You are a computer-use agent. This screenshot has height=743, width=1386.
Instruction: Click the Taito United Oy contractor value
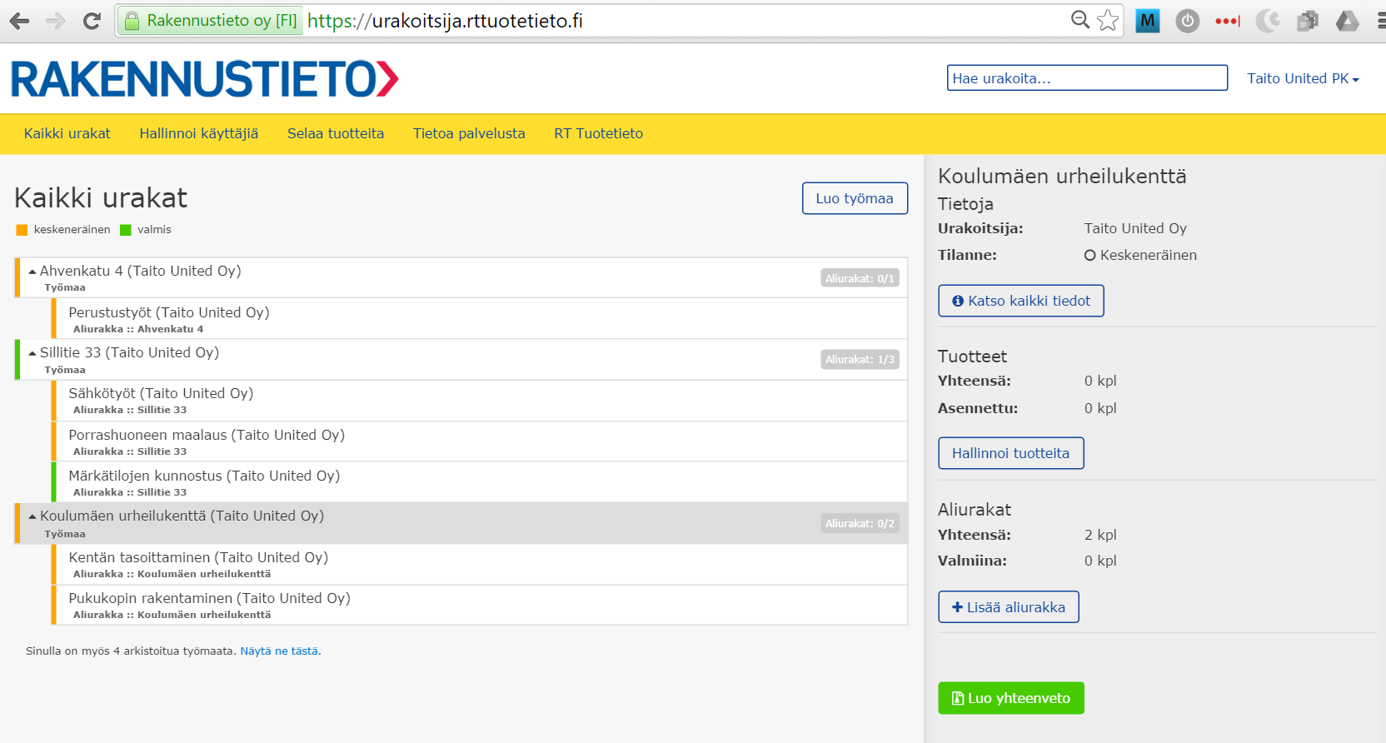1135,228
